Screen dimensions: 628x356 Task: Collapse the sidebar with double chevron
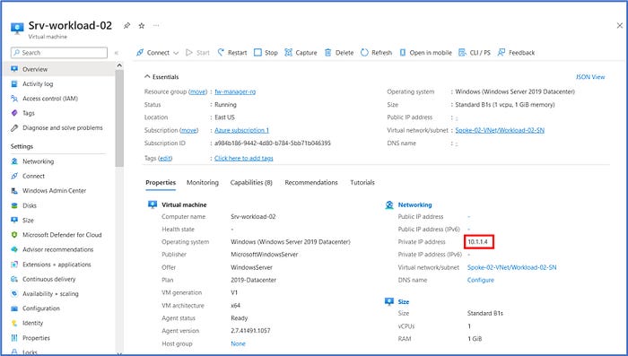point(117,53)
